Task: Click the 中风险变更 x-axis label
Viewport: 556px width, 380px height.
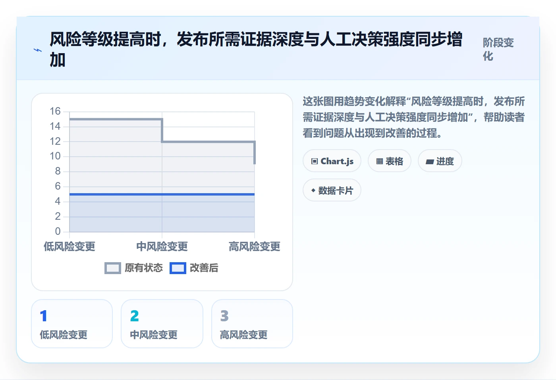Action: [x=162, y=247]
